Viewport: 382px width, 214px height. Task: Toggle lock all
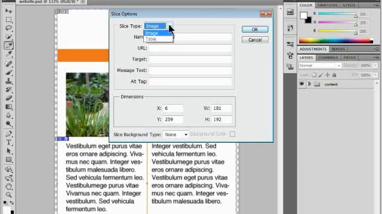pyautogui.click(x=334, y=75)
